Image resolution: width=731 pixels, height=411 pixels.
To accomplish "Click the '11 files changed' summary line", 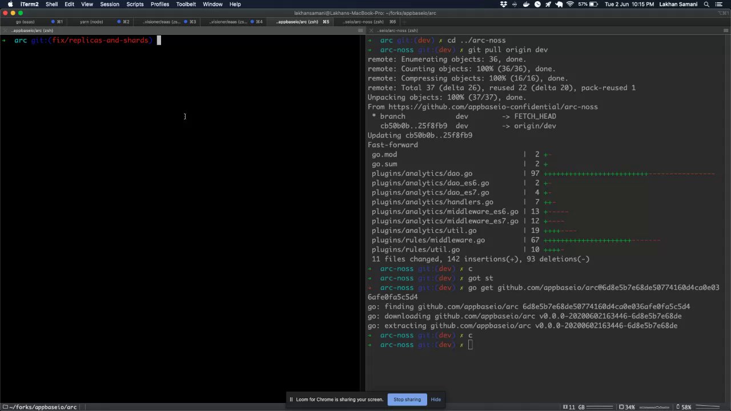I will click(480, 259).
